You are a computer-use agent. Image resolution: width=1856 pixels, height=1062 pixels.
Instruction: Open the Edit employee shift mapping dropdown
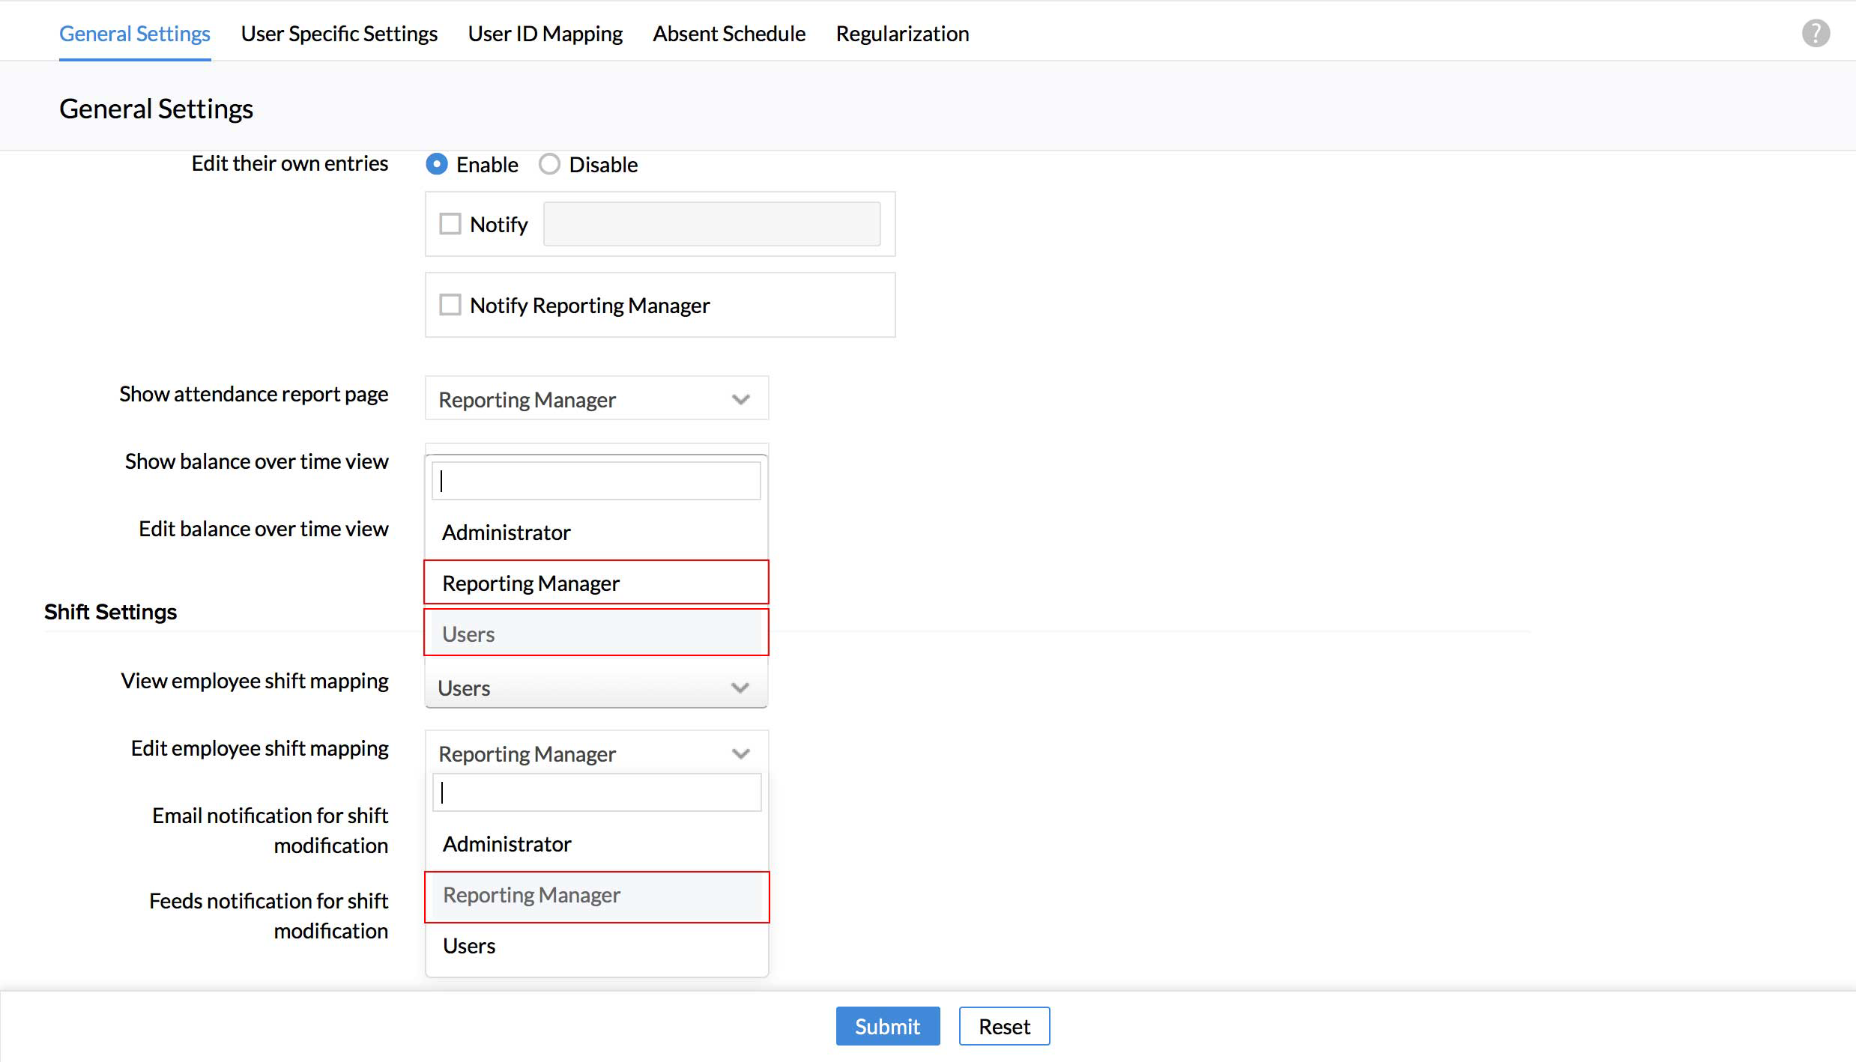pos(596,753)
